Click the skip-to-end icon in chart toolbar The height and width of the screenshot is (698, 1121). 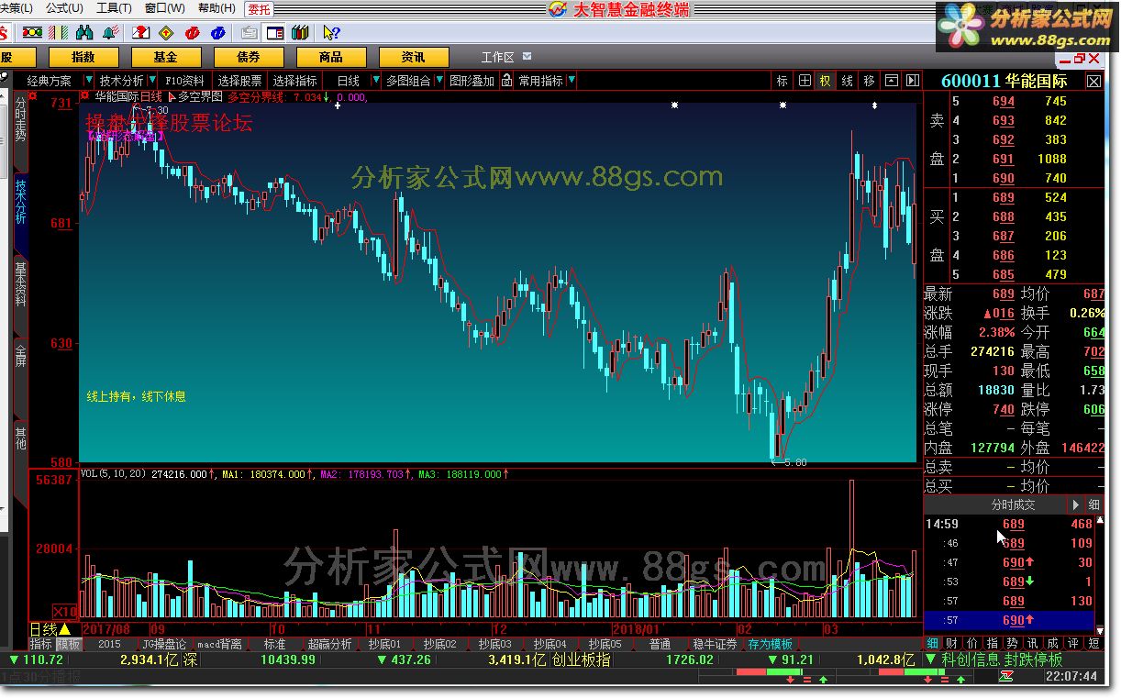pyautogui.click(x=912, y=81)
